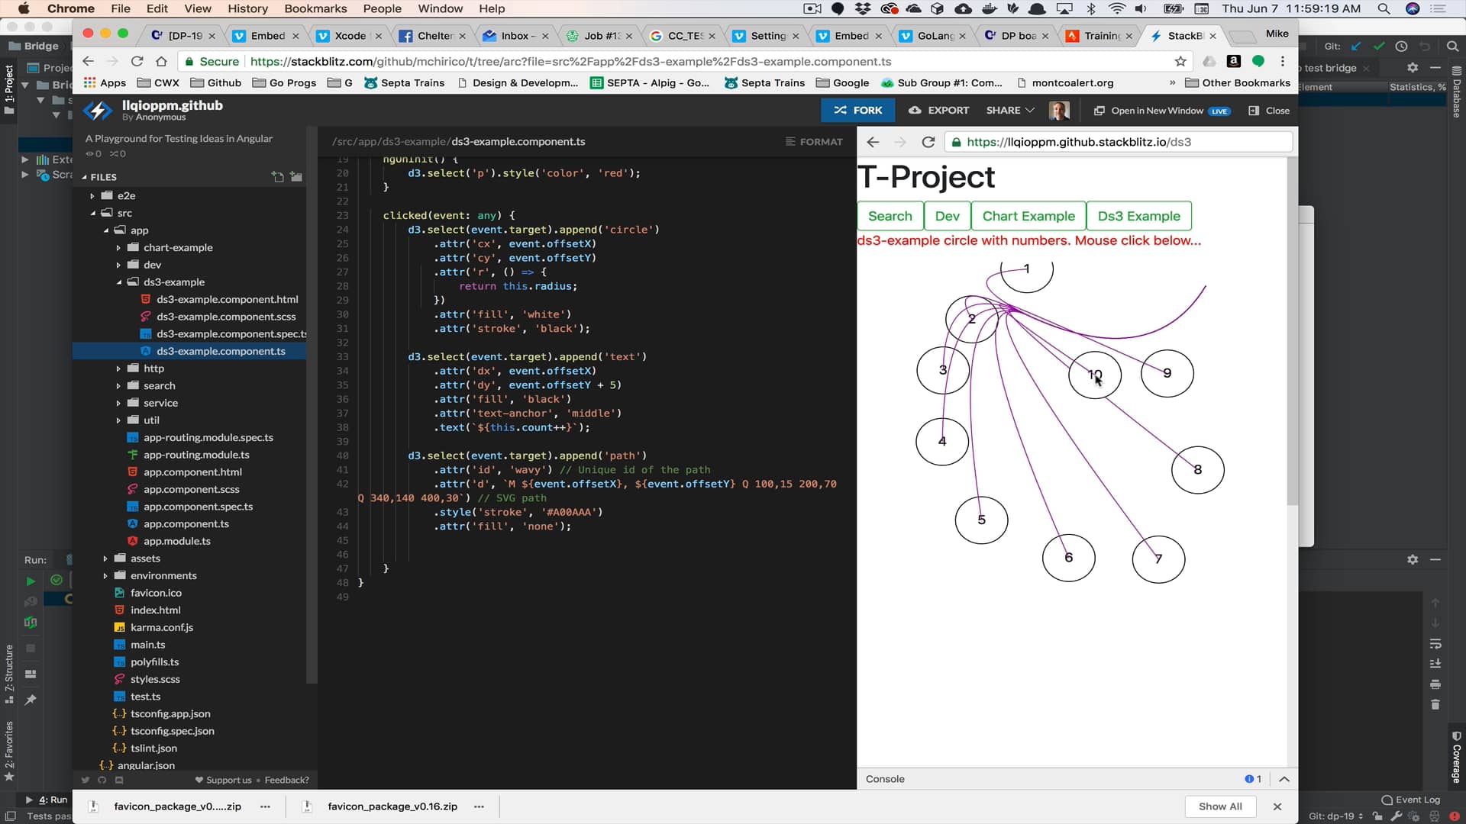This screenshot has width=1466, height=824.
Task: Expand the e2e folder
Action: click(92, 196)
